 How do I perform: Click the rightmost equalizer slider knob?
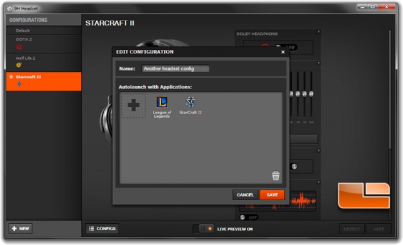pos(311,94)
